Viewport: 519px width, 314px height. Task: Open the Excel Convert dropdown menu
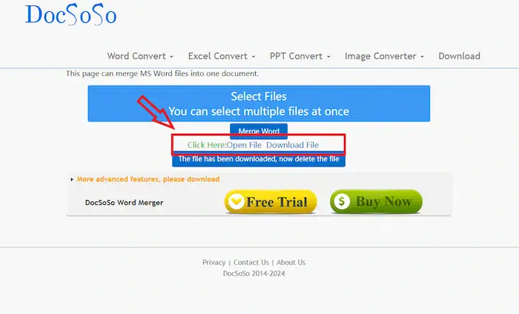click(x=221, y=56)
